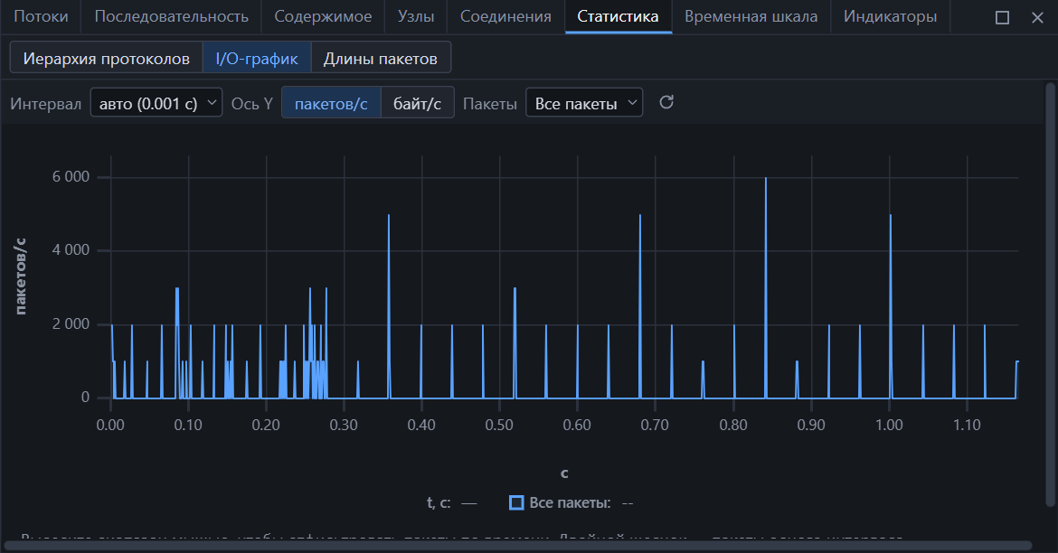Switch to the Узлы tab
1058x553 pixels.
[416, 17]
